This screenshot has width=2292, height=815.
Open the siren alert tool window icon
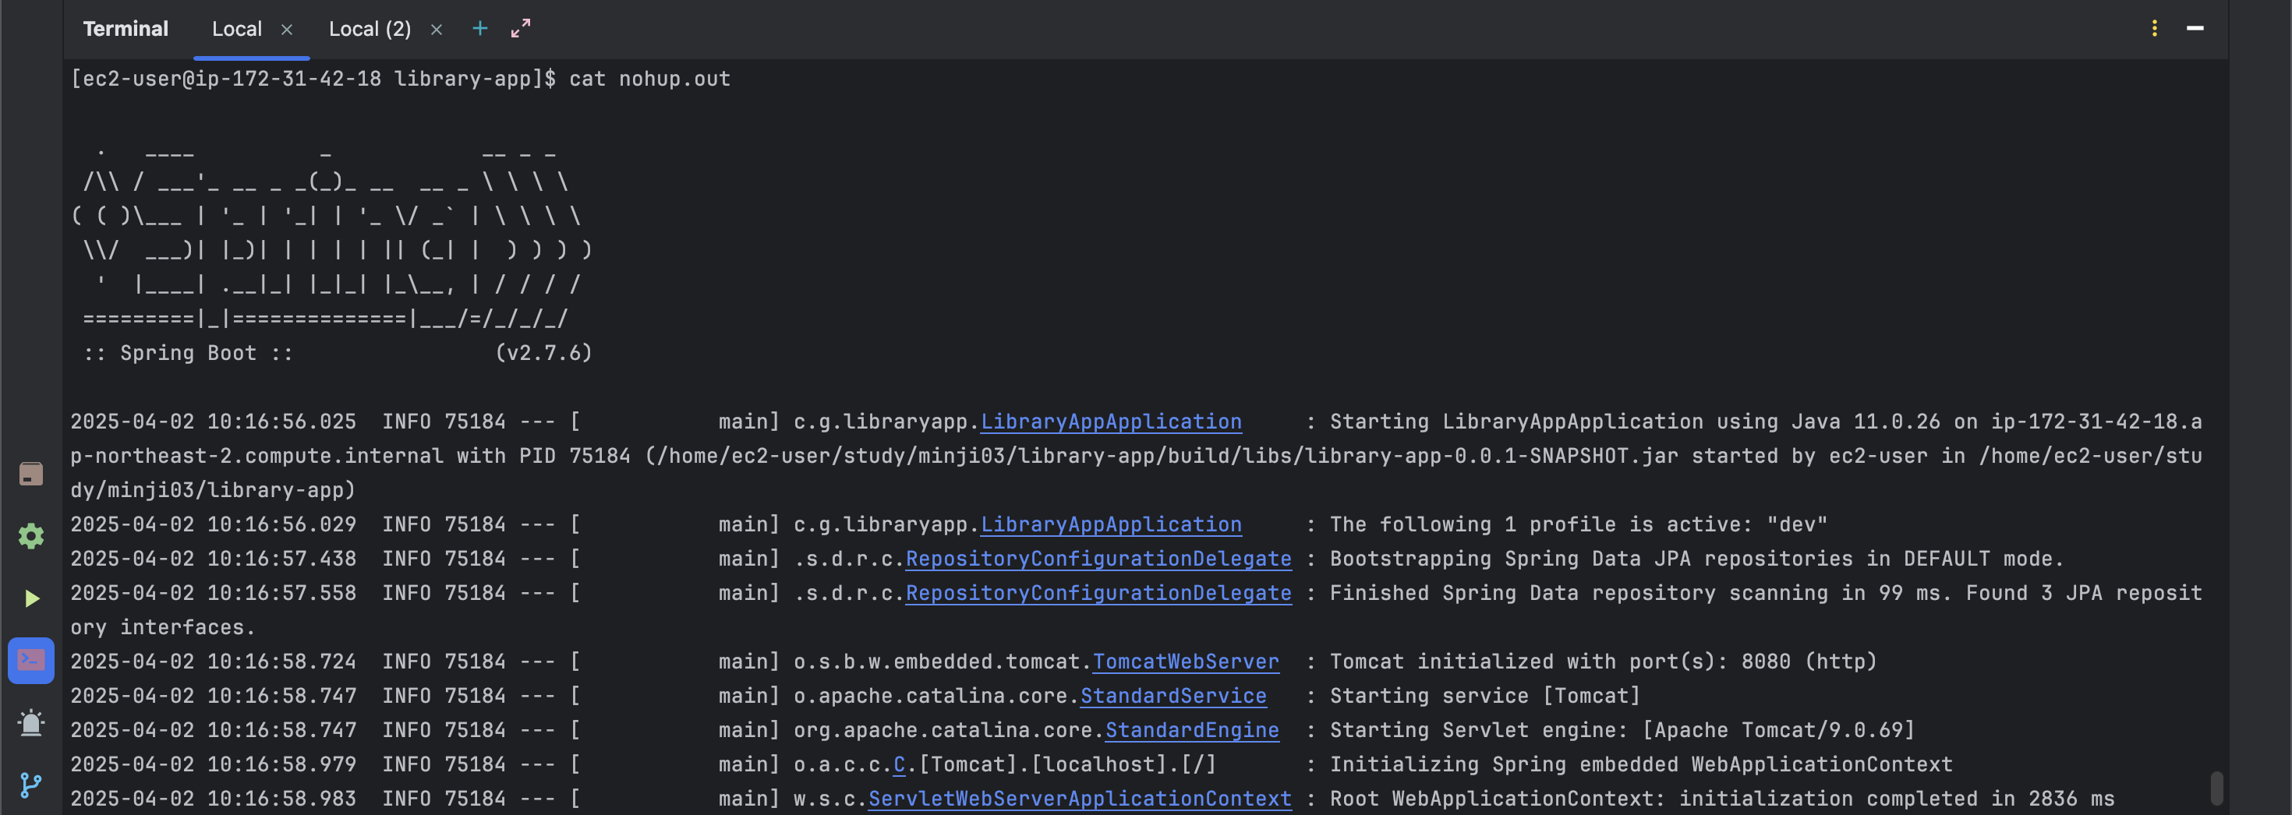(31, 722)
